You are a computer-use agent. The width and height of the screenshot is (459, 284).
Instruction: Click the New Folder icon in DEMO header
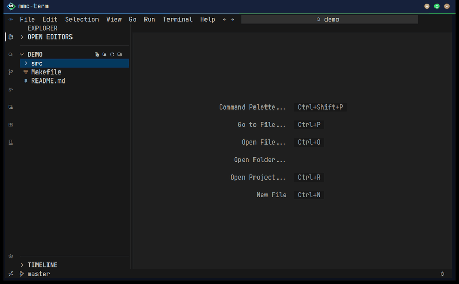pos(104,54)
